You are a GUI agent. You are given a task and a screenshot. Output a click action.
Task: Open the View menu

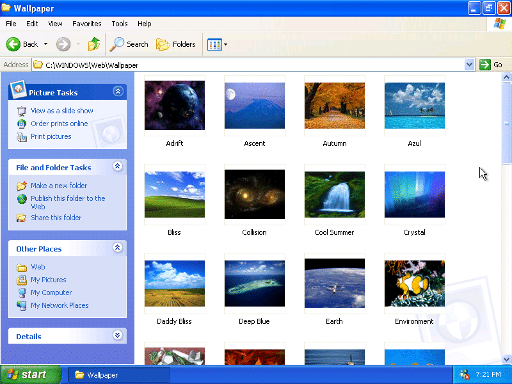[55, 24]
